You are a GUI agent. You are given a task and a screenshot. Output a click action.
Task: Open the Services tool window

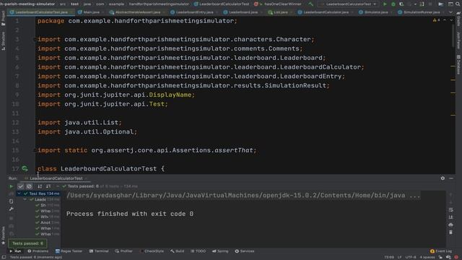(x=245, y=251)
